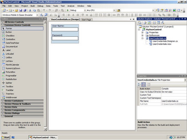Click the Connect to Device toolbar icon
Image resolution: width=187 pixels, height=140 pixels.
[x=42, y=15]
